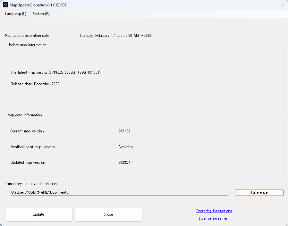The height and width of the screenshot is (226, 288).
Task: Click the Available status text
Action: tap(126, 147)
